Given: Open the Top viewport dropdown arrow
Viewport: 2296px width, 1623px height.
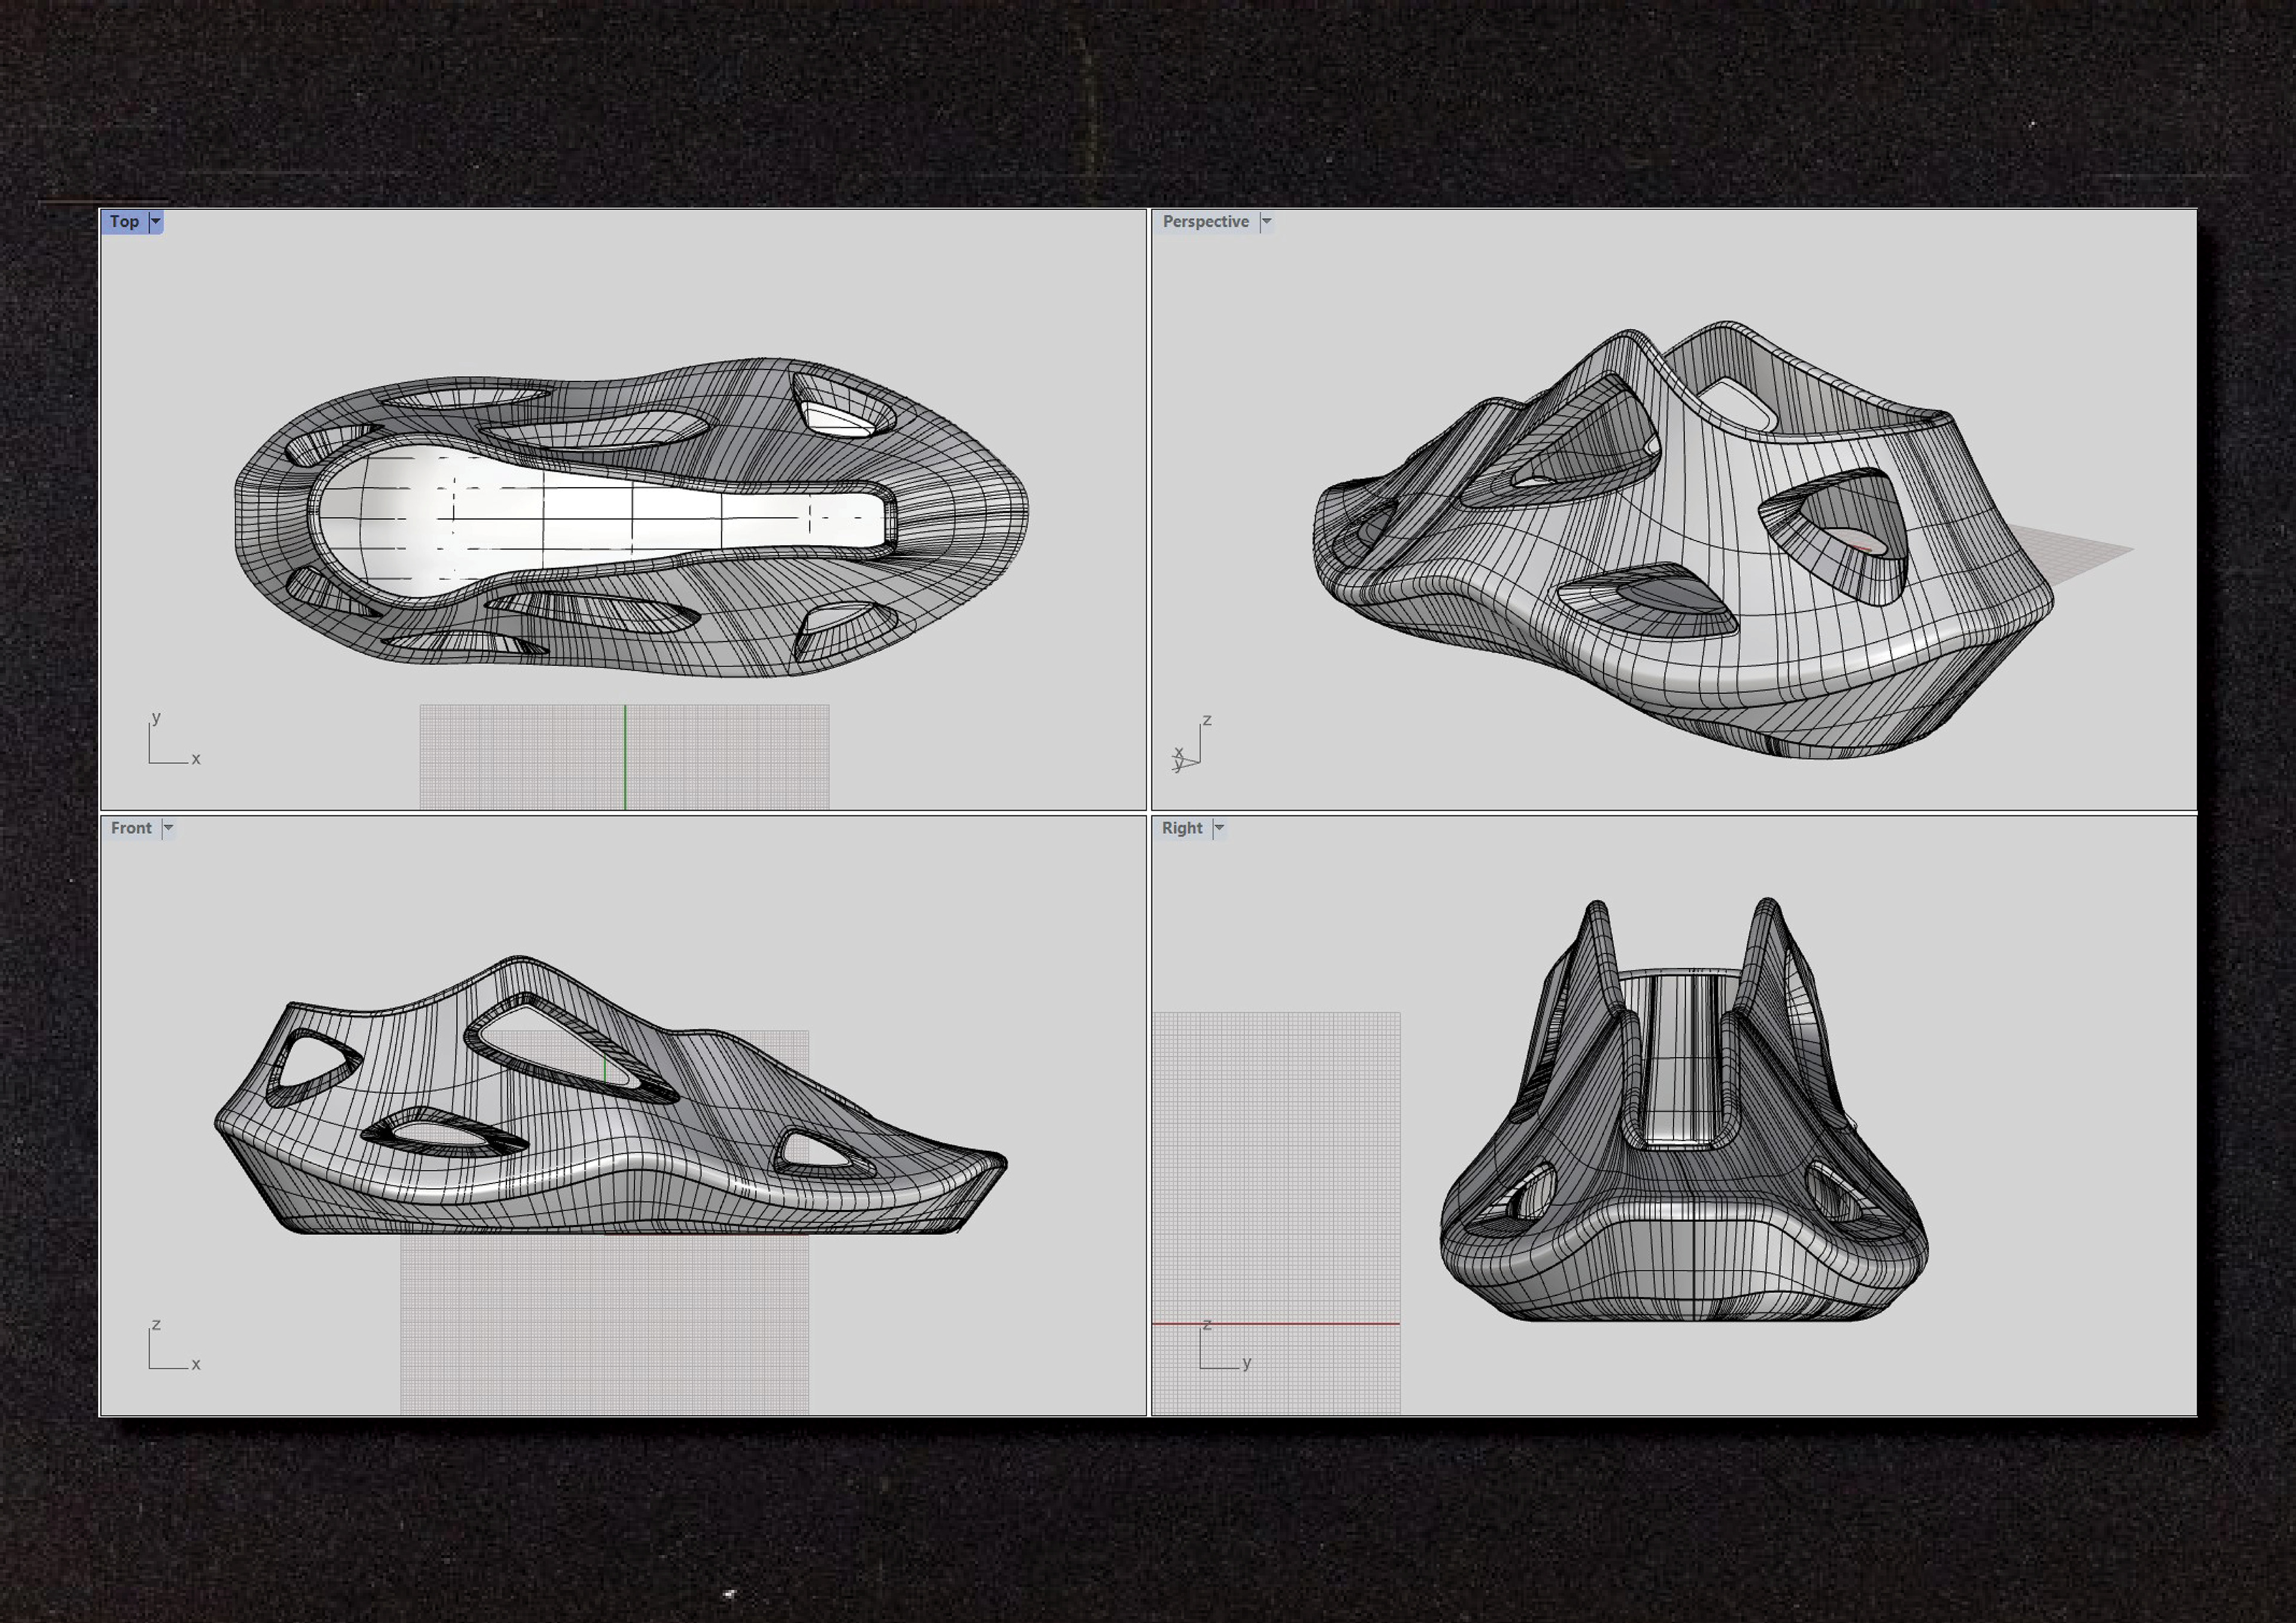Looking at the screenshot, I should point(156,221).
